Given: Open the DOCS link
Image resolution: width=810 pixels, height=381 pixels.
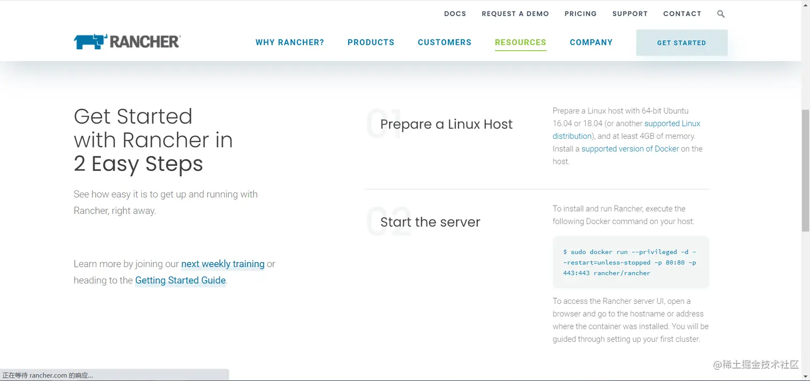Looking at the screenshot, I should 455,14.
